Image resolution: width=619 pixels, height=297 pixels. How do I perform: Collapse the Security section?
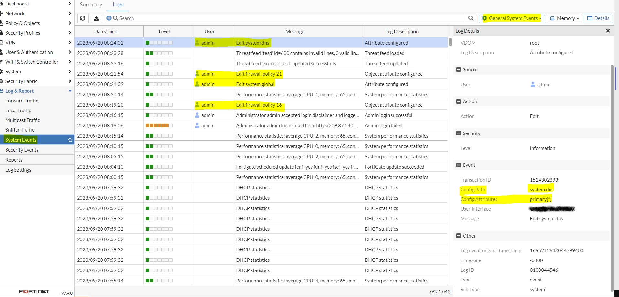[458, 133]
